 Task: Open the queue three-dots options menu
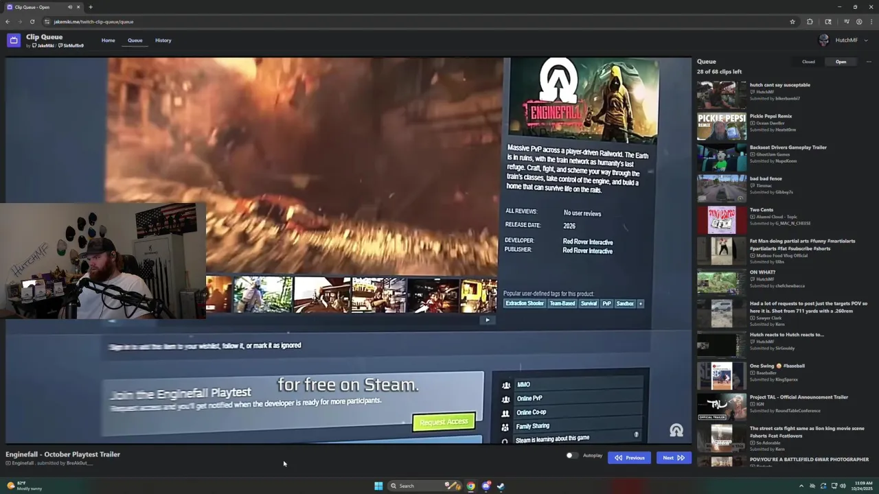tap(869, 62)
